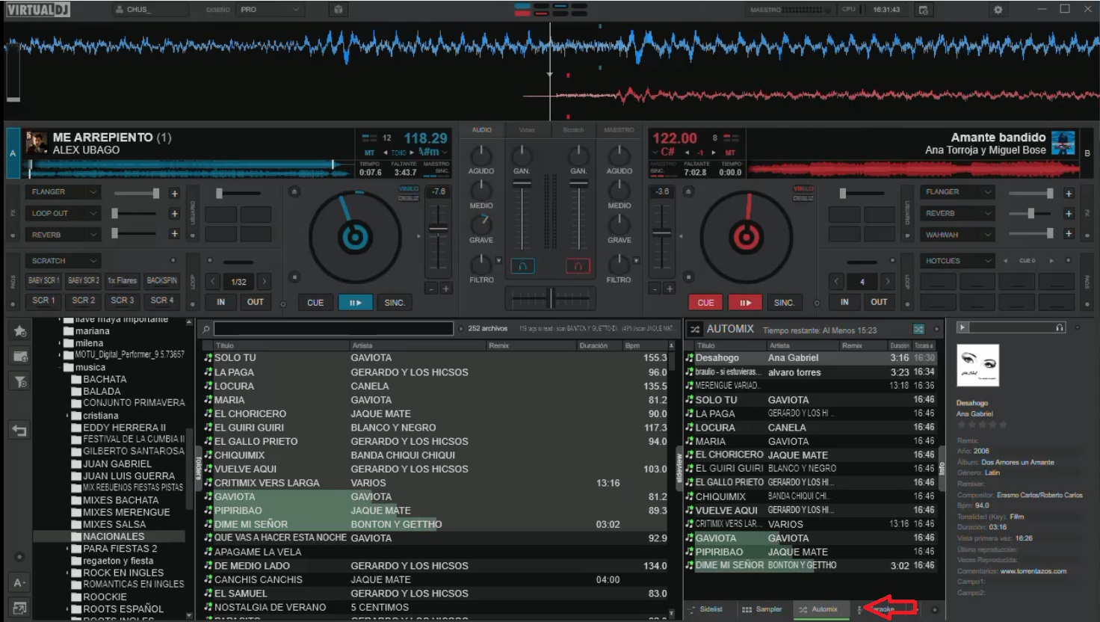
Task: Open the SCRATCH pads dropdown
Action: point(63,261)
